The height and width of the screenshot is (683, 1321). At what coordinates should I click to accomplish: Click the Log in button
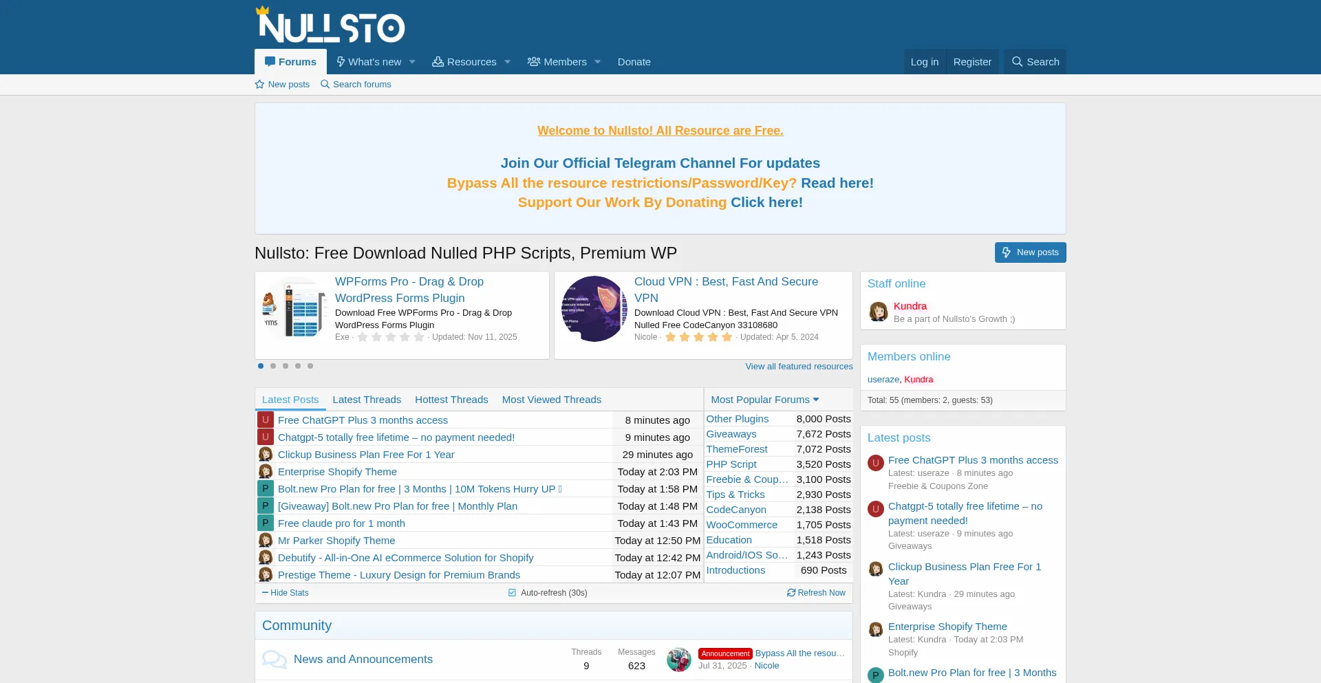(925, 62)
